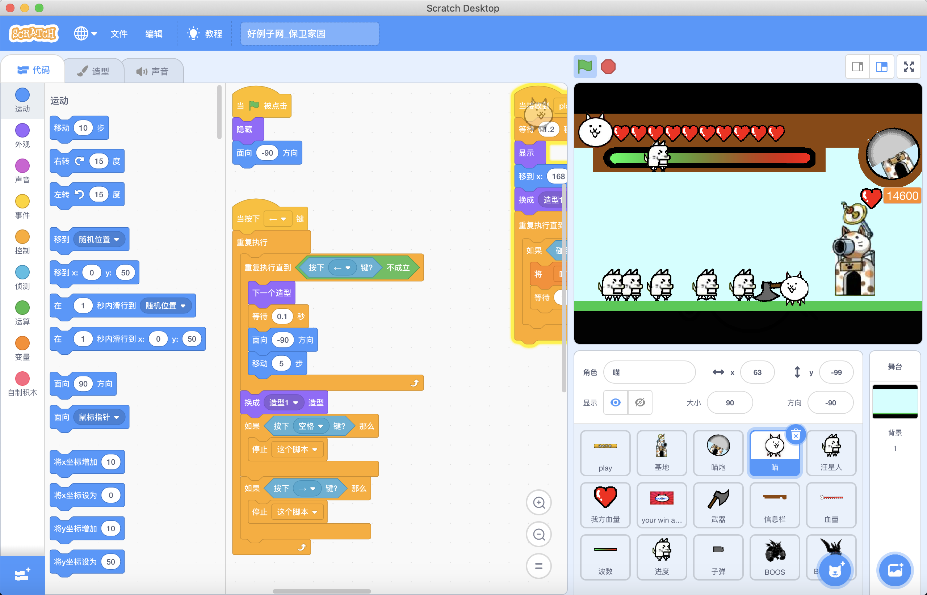927x595 pixels.
Task: Open the 文件 menu
Action: 119,34
